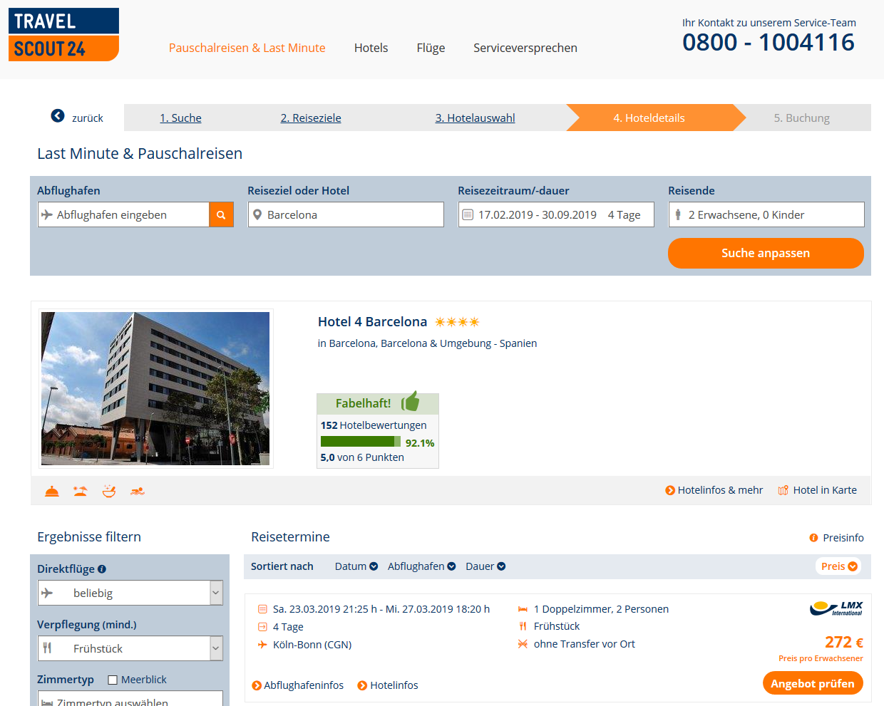The width and height of the screenshot is (884, 706).
Task: Sort results by Preis
Action: pyautogui.click(x=838, y=566)
